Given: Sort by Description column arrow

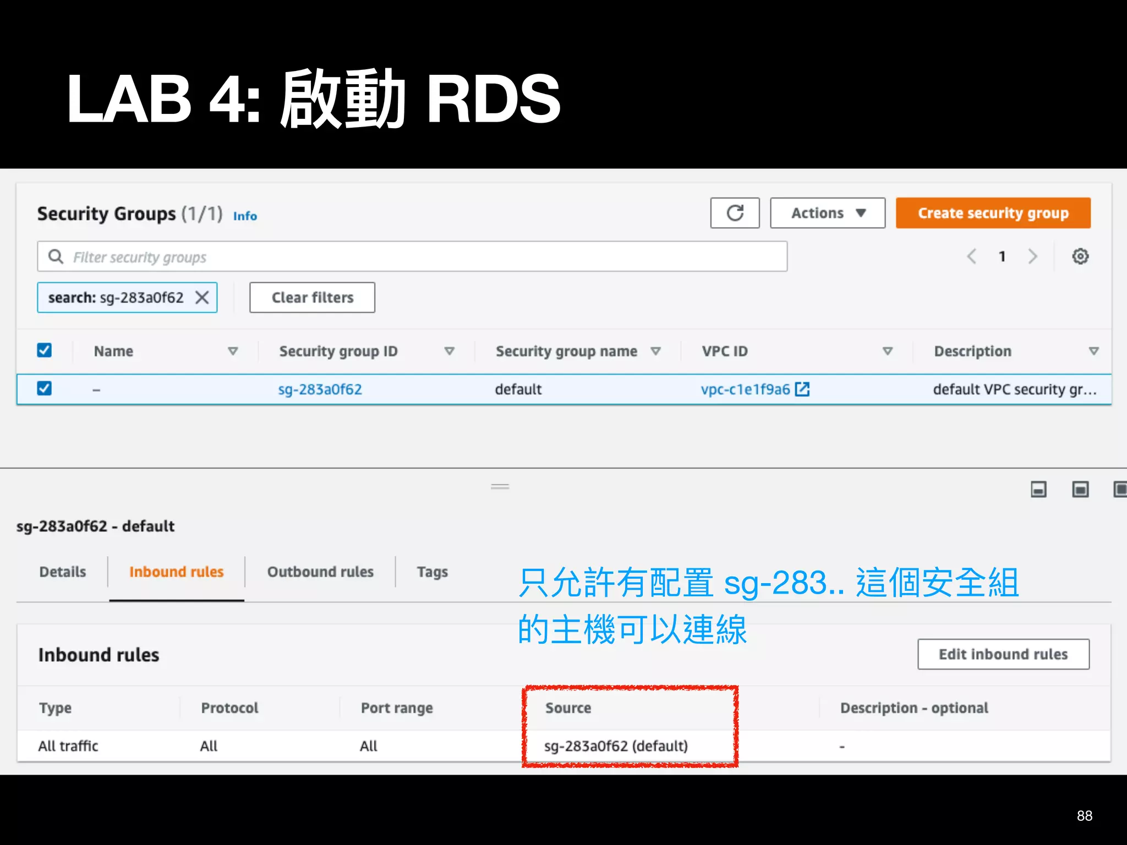Looking at the screenshot, I should point(1094,351).
